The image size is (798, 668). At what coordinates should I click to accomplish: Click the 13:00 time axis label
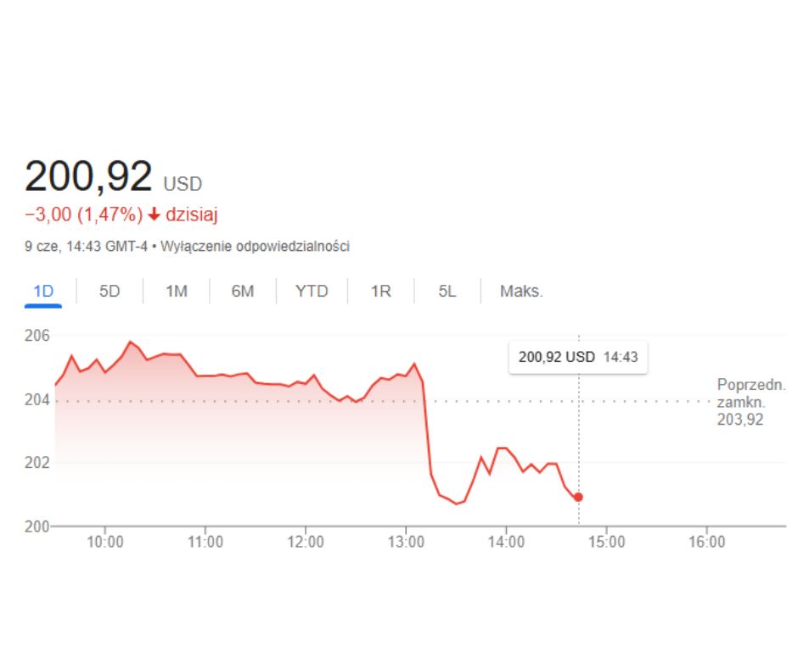click(406, 542)
